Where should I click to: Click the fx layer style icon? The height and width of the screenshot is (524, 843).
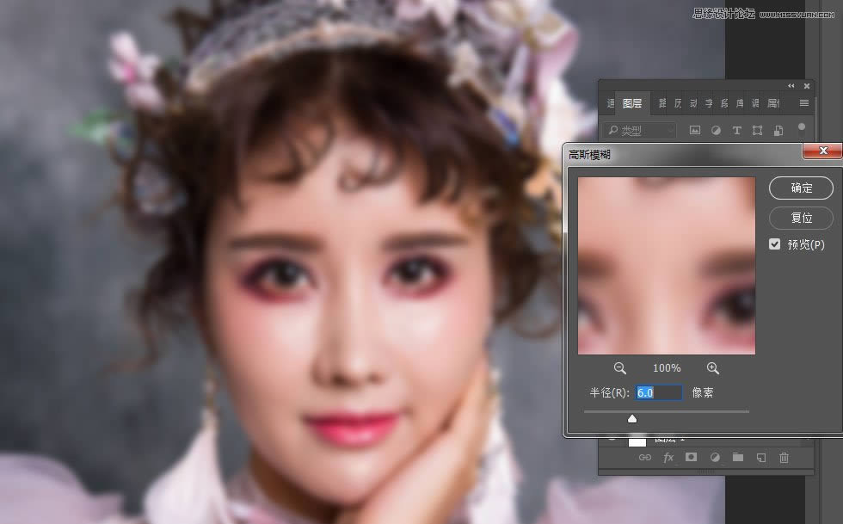(668, 457)
